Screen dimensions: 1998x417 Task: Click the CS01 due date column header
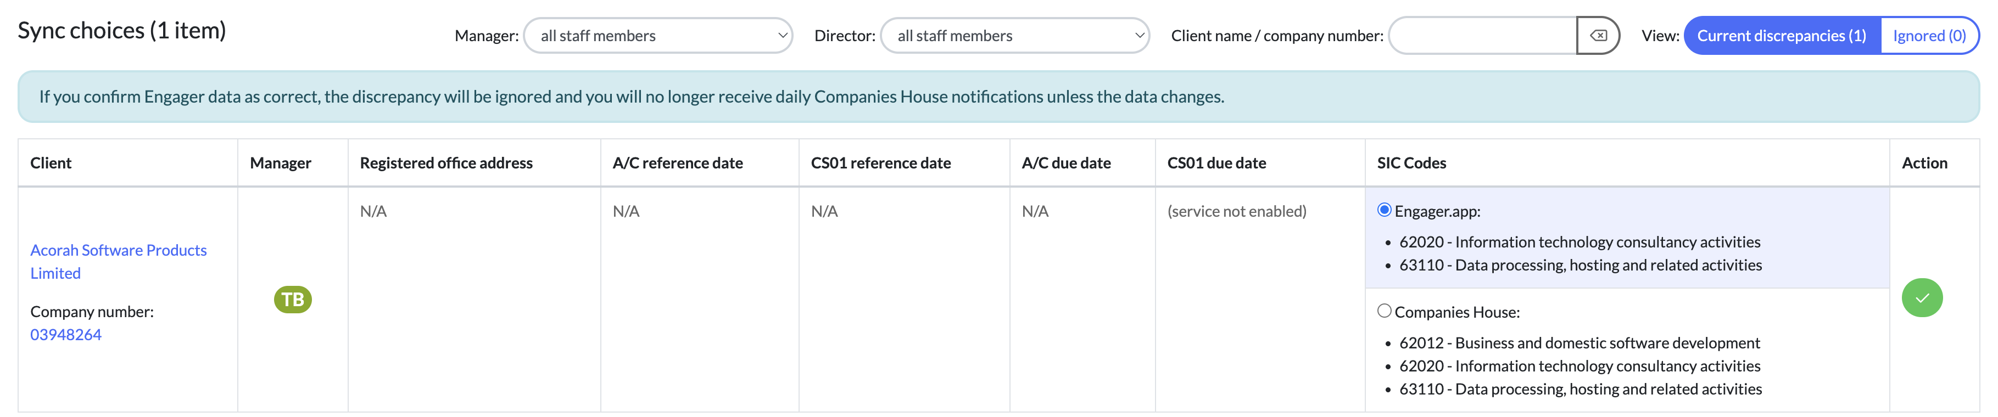(1216, 163)
